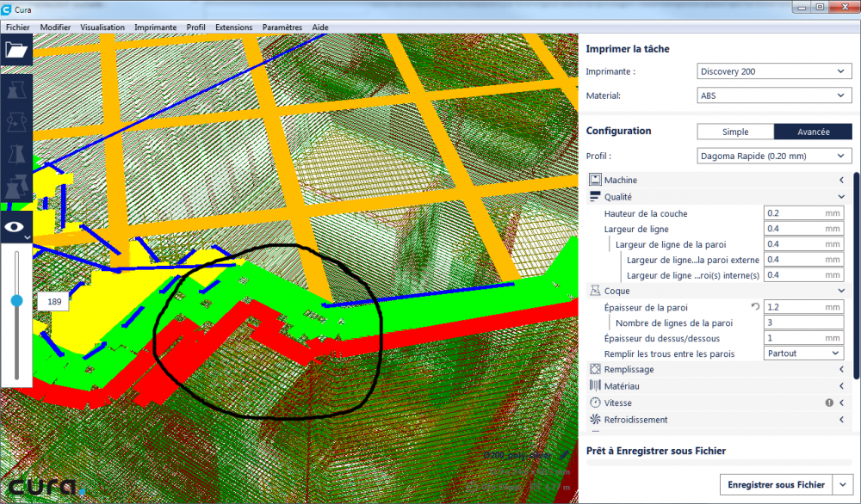The image size is (861, 504).
Task: Click the Remplir les trous entre les parois label
Action: point(669,353)
